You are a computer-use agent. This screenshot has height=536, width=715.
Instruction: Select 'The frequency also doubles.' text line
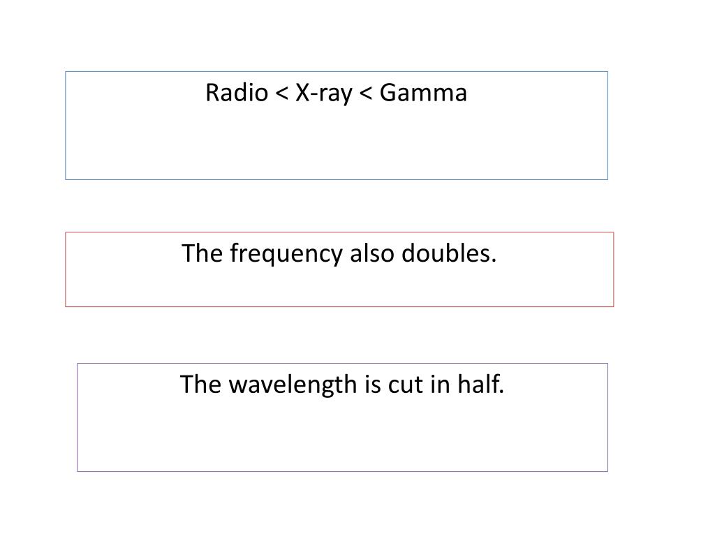[339, 254]
